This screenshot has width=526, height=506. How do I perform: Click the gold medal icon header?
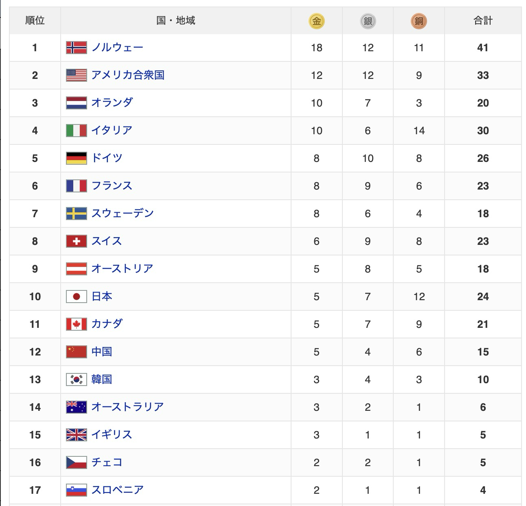[316, 21]
